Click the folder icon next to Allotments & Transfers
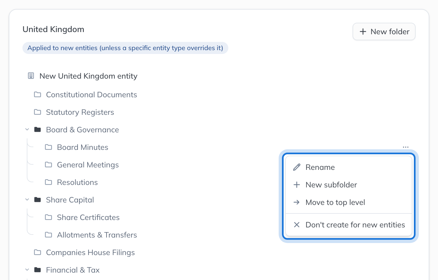Viewport: 438px width, 280px height. coord(48,235)
